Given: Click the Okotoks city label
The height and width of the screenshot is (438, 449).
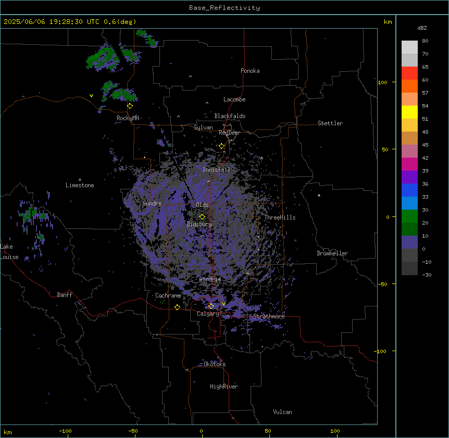Looking at the screenshot, I should [x=215, y=364].
